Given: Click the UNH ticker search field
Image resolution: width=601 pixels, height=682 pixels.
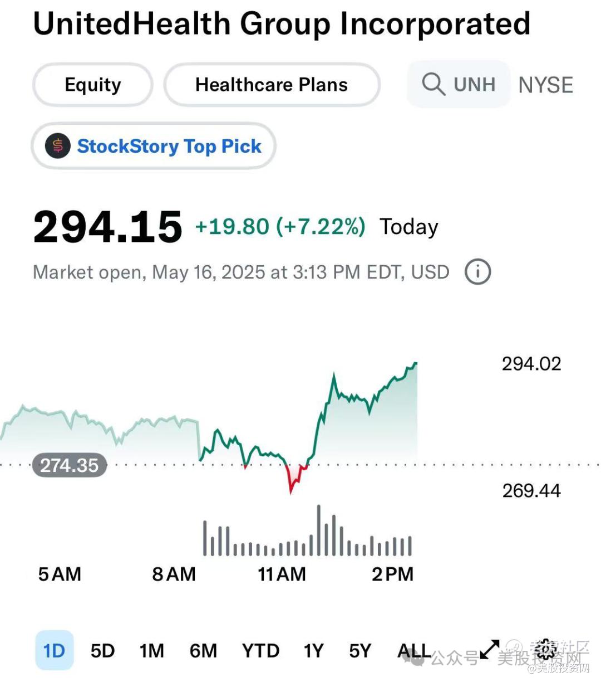Looking at the screenshot, I should (474, 85).
